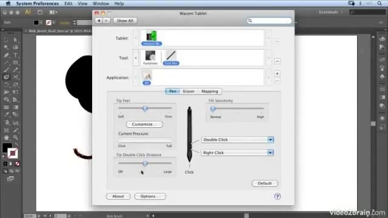Image resolution: width=388 pixels, height=218 pixels.
Task: Switch to the Mapping tab
Action: point(210,91)
